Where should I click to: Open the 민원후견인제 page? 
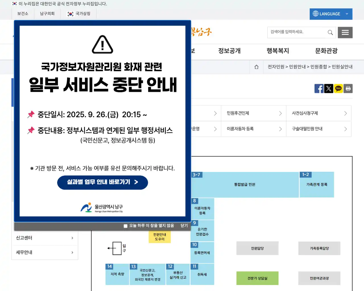238,113
